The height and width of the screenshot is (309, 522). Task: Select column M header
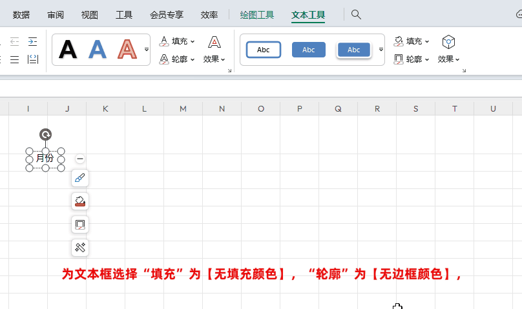(x=183, y=108)
